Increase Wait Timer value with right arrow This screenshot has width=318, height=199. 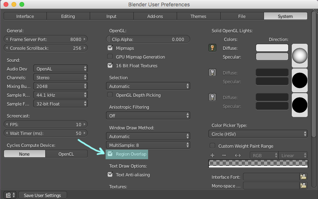(x=85, y=133)
